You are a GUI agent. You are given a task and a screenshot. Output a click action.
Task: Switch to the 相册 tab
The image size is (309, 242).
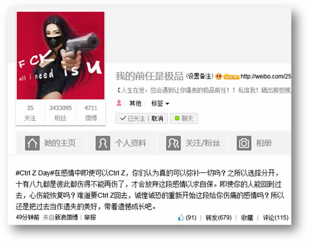[x=260, y=143]
